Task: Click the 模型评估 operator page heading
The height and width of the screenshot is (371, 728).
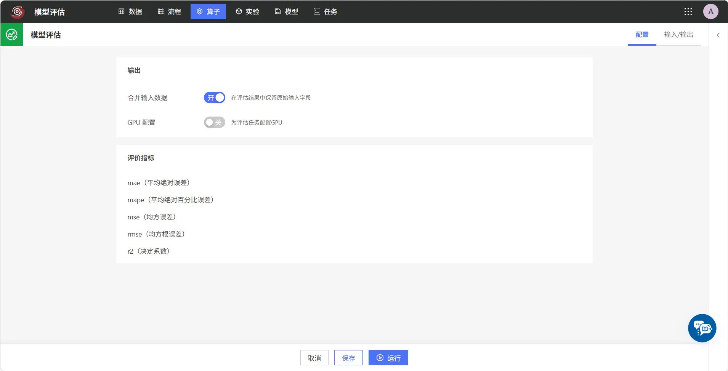Action: (46, 35)
